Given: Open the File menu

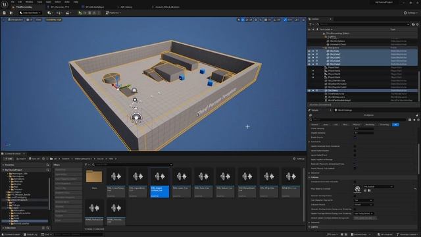Looking at the screenshot, I should (12, 2).
